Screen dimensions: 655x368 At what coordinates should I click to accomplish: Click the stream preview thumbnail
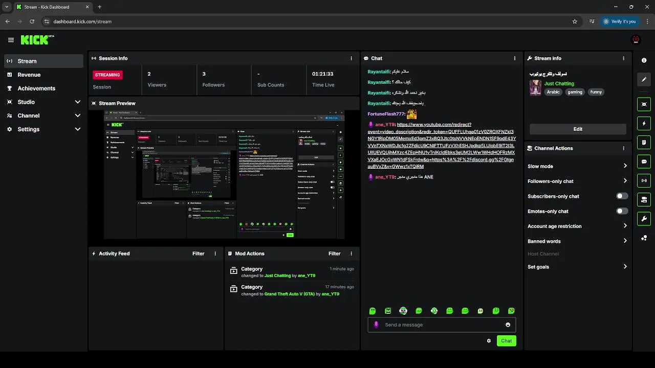224,175
